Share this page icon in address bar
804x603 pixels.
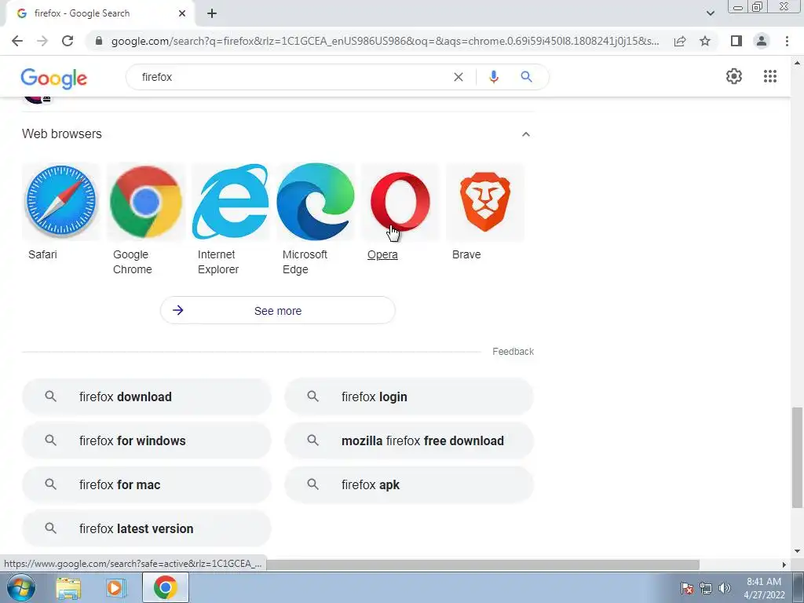[x=680, y=41]
